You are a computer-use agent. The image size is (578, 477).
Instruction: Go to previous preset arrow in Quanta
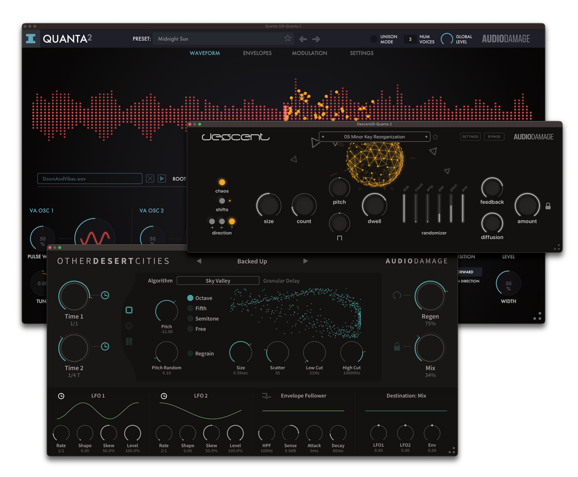tap(303, 39)
